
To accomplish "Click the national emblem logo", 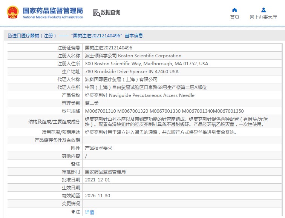I will [x=13, y=12].
